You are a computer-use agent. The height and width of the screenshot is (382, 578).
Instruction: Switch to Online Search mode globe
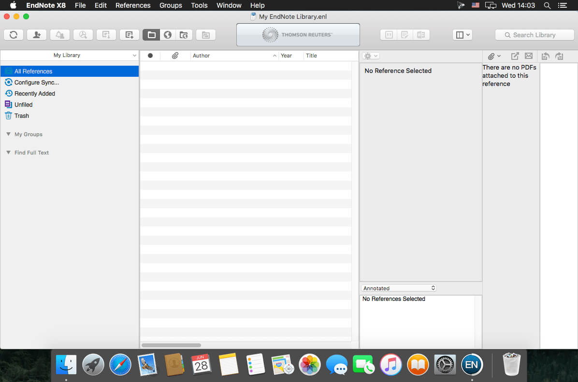(167, 35)
